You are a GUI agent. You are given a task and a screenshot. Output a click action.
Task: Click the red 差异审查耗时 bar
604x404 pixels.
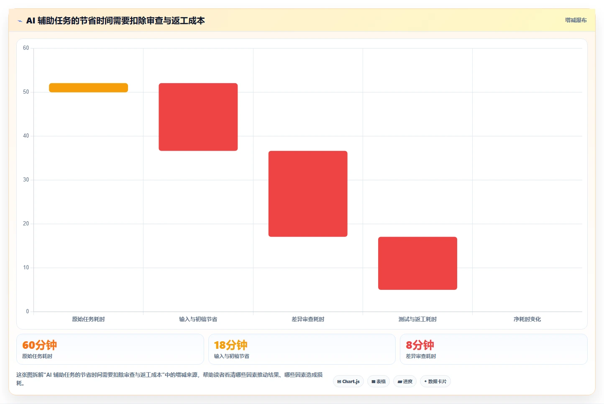tap(308, 194)
